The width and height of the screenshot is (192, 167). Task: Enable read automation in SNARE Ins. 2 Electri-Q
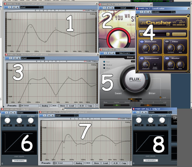[x=14, y=7]
